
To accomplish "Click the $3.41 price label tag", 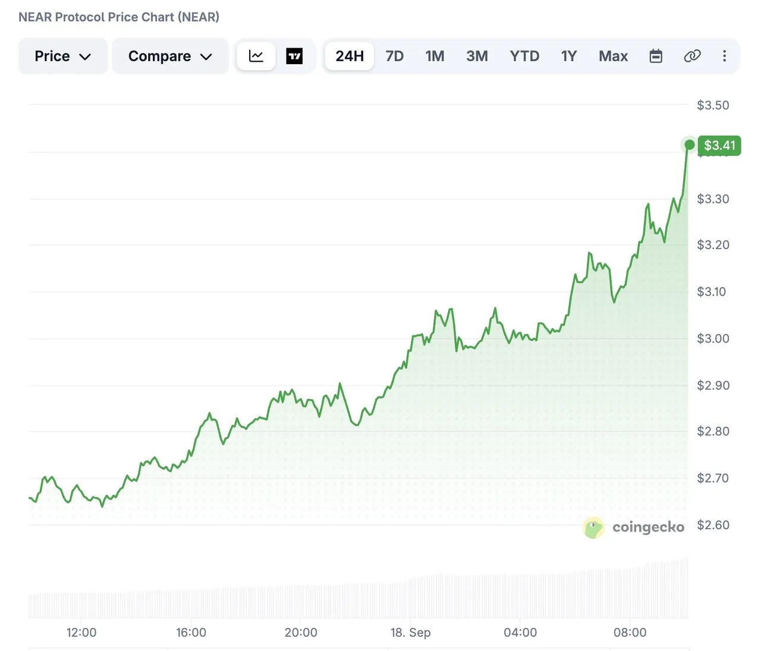I will [x=719, y=146].
